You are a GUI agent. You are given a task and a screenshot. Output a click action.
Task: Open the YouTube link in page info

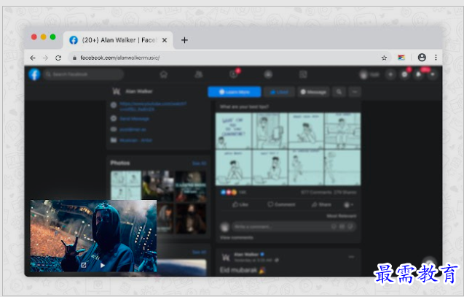(x=153, y=107)
